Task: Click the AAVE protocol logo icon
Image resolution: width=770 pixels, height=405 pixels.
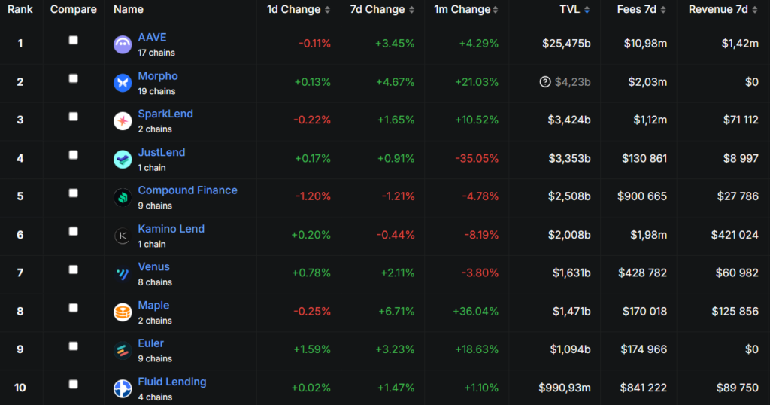Action: click(123, 44)
